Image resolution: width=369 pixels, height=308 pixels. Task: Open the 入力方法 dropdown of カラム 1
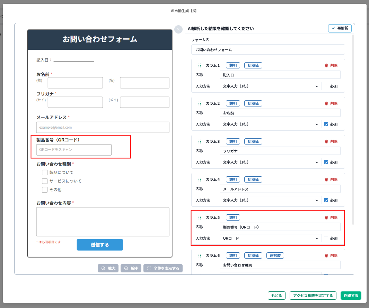click(x=271, y=86)
